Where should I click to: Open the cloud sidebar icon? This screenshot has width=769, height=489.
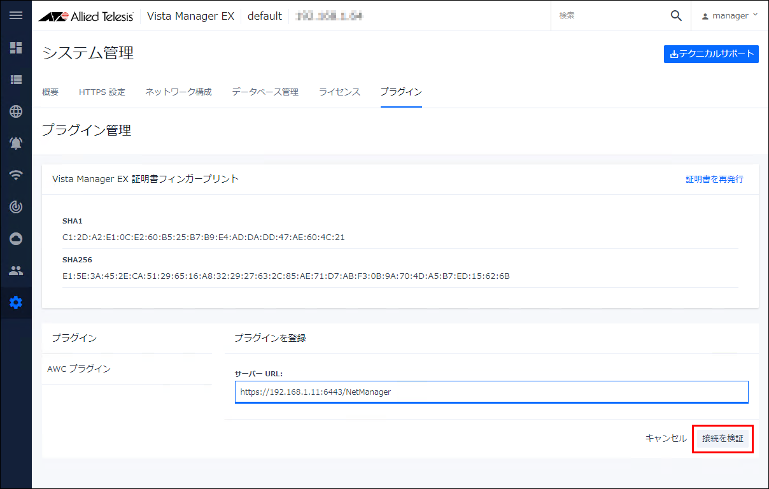pyautogui.click(x=16, y=238)
